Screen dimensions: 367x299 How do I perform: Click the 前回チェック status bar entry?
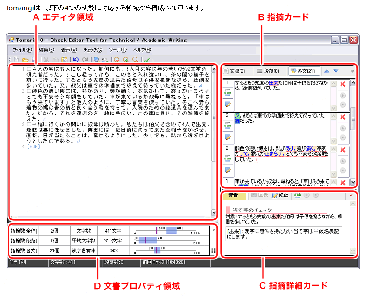(x=164, y=262)
